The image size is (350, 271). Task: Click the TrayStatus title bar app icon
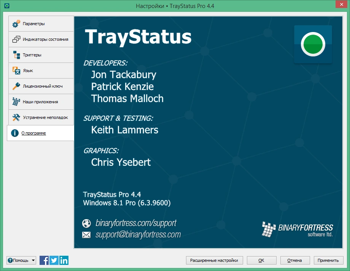[7, 6]
